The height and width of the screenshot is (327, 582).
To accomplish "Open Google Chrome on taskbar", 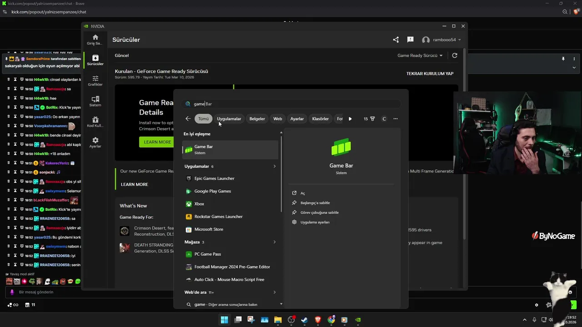I will pyautogui.click(x=331, y=320).
